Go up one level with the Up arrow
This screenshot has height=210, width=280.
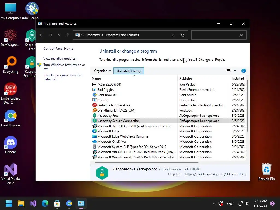67,35
